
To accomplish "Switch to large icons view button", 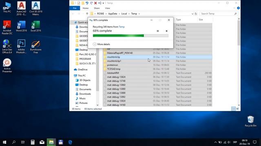I will point(237,109).
